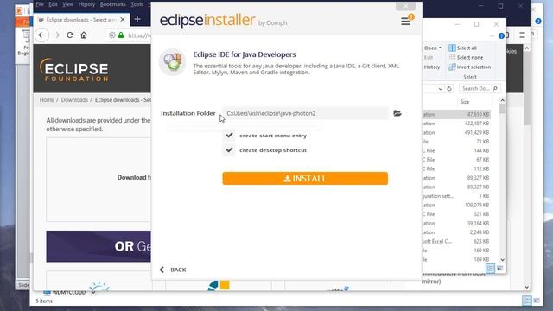Viewport: 553px width, 311px height.
Task: Expand the WDMYCLOUD navigation item
Action: (93, 293)
